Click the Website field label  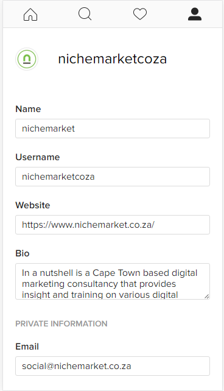tap(33, 205)
